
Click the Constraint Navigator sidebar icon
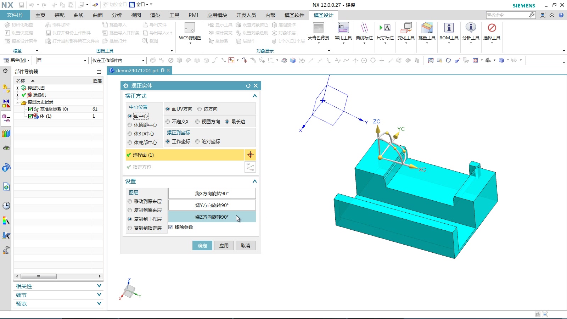click(6, 103)
